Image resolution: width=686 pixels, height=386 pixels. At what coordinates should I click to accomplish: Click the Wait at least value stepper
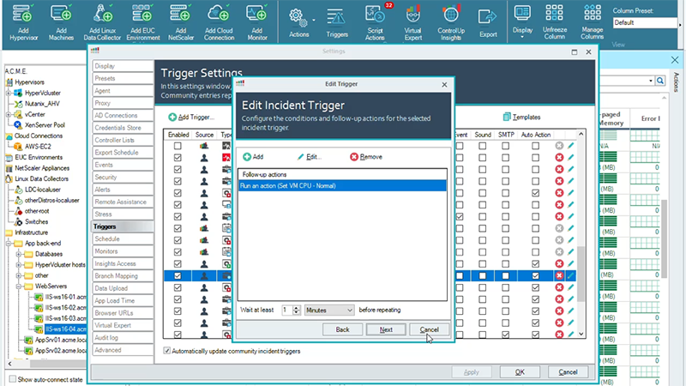tap(296, 310)
